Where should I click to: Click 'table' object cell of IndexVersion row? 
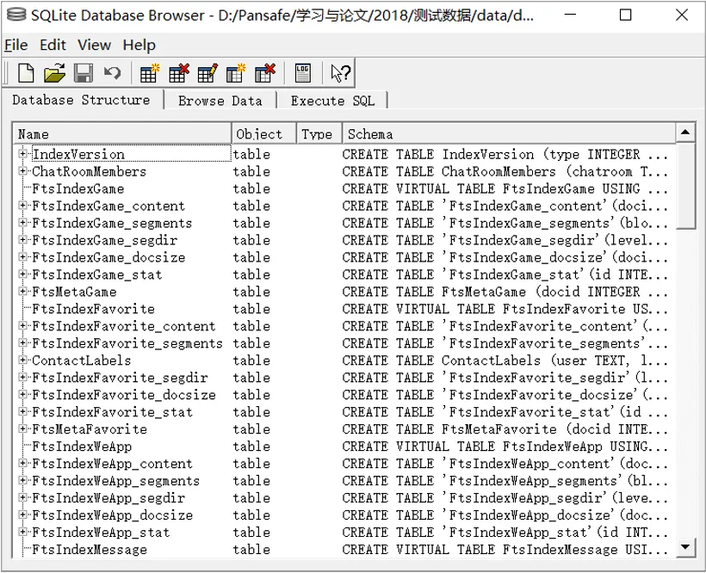point(251,154)
